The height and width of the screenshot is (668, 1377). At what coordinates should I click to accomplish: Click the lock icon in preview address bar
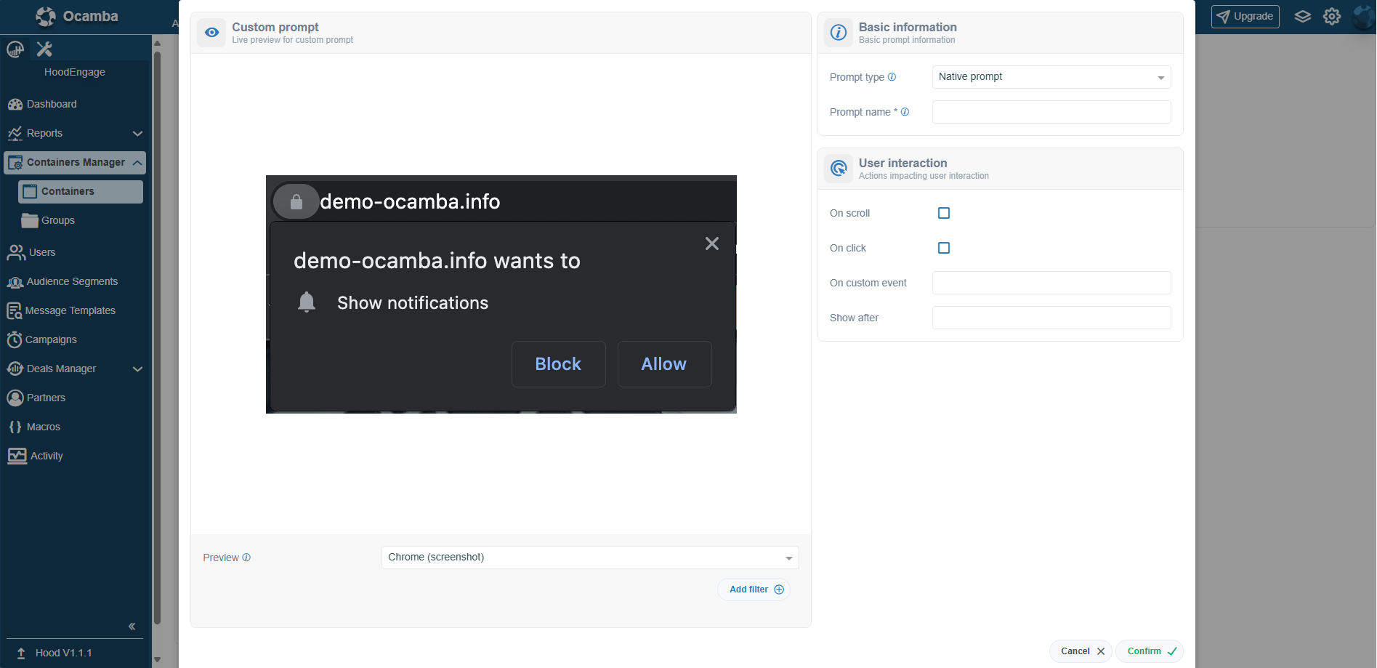(x=296, y=202)
